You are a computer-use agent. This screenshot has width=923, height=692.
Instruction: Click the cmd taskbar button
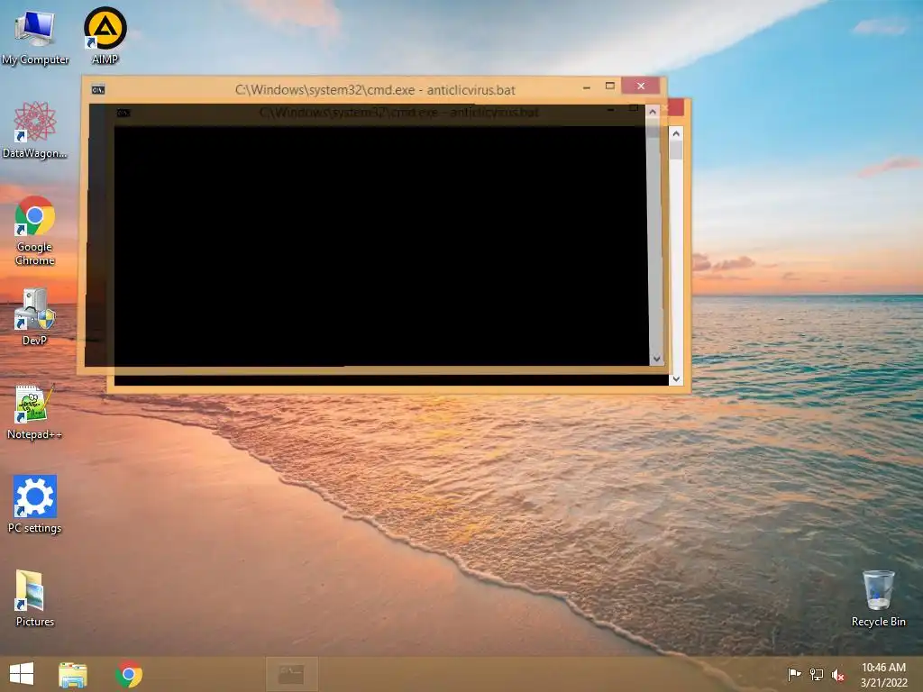(291, 674)
